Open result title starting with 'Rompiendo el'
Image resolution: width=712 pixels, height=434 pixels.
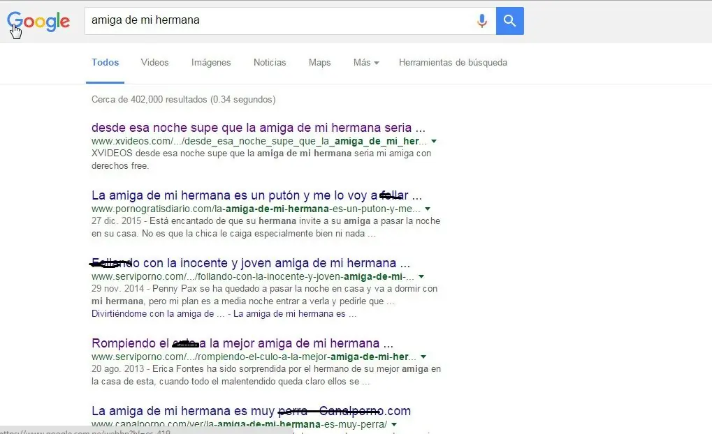242,343
